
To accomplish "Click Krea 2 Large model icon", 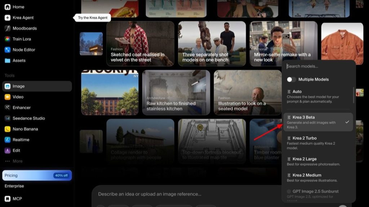I will pyautogui.click(x=289, y=159).
